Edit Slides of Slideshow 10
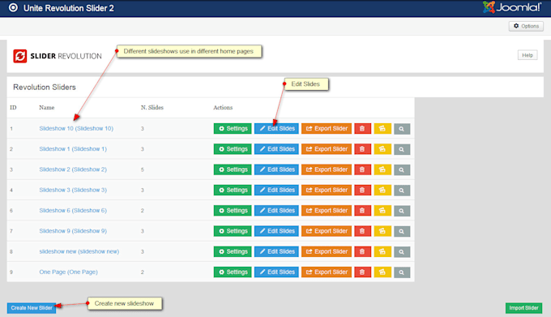 pyautogui.click(x=276, y=129)
